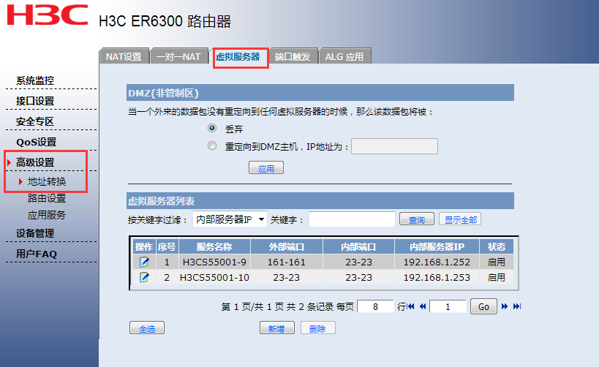
Task: Switch to the ALG 应用 tab
Action: click(x=344, y=56)
